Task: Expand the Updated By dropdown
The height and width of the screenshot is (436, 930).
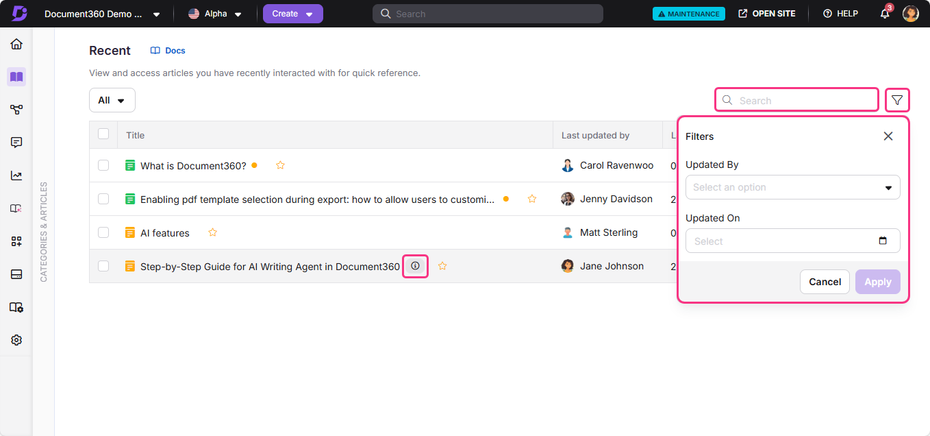Action: point(792,186)
